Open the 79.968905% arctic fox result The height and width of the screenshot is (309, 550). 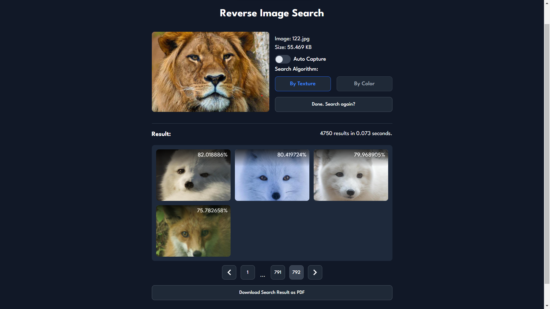click(351, 175)
